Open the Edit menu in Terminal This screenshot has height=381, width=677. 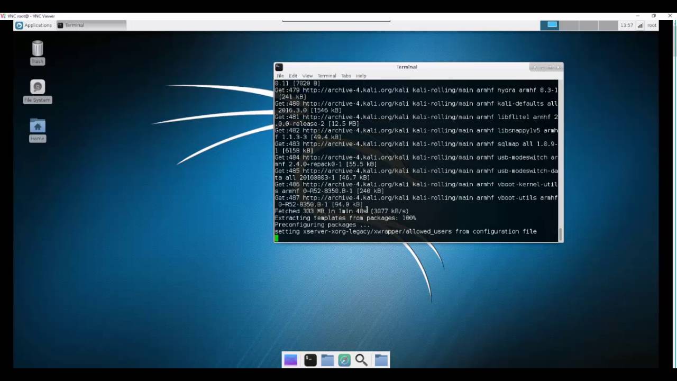click(x=293, y=76)
